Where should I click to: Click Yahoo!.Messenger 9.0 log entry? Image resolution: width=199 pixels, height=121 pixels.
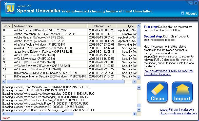[x=43, y=107]
